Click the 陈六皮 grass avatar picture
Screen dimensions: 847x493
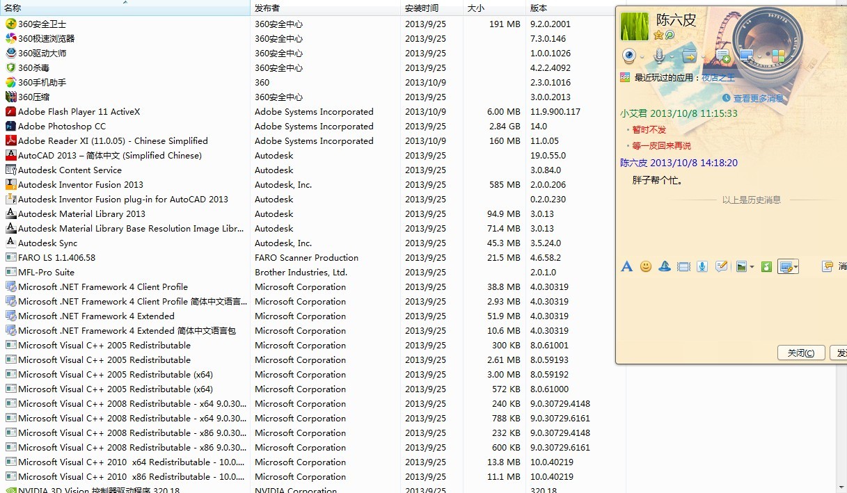tap(634, 26)
